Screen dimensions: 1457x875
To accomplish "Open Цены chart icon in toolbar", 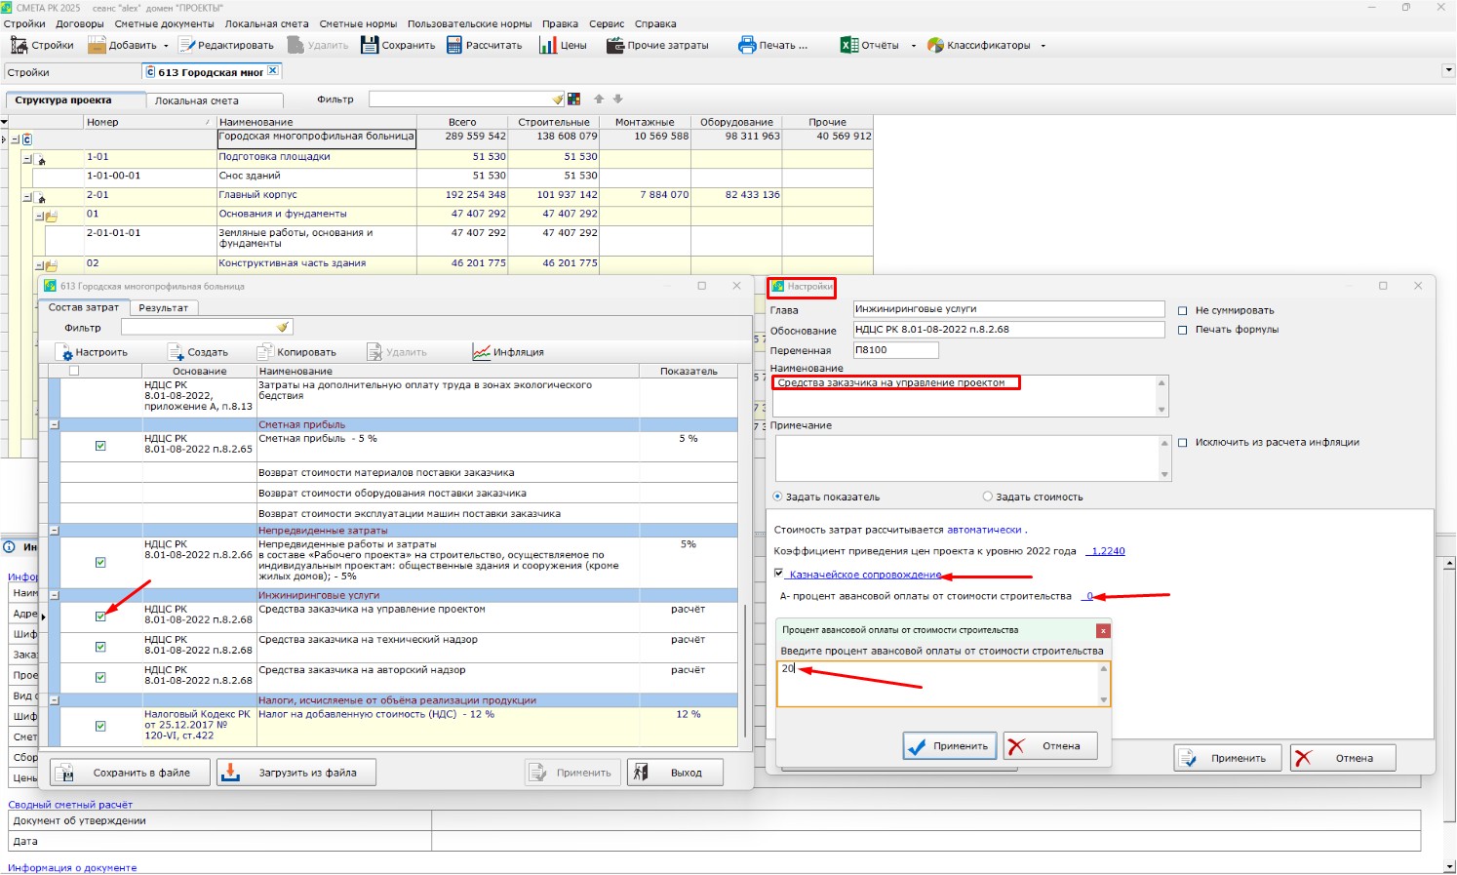I will pyautogui.click(x=548, y=45).
